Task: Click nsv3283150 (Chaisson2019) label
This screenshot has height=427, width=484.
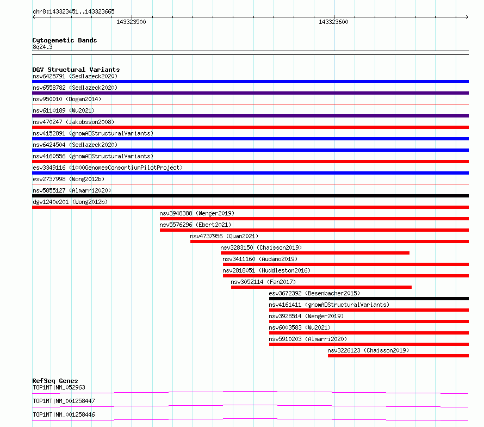Action: (x=261, y=247)
